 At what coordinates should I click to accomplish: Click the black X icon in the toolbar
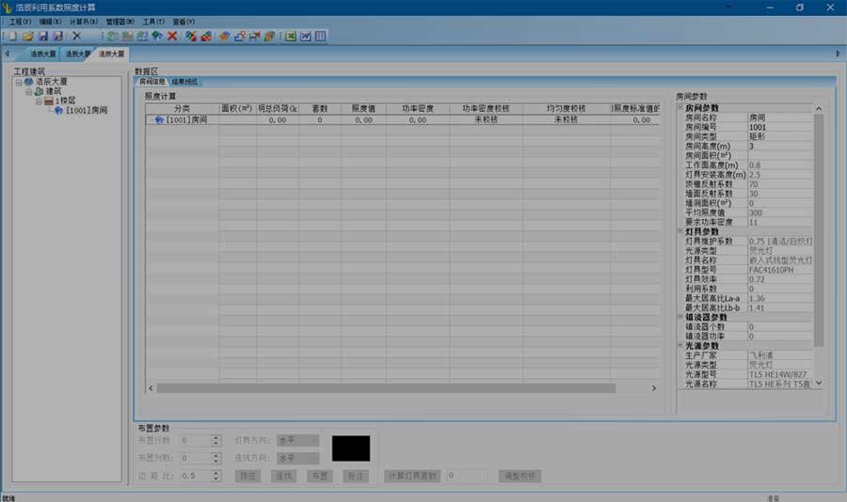point(77,36)
